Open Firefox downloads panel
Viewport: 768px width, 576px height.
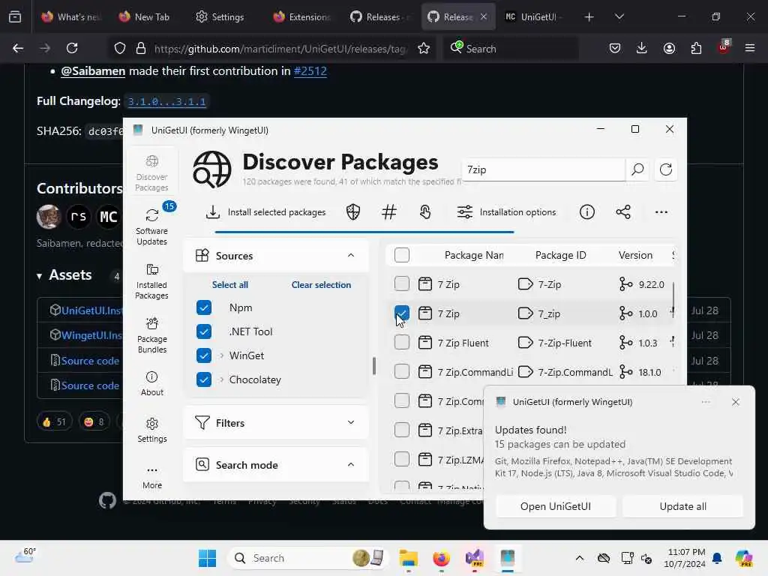(x=642, y=48)
